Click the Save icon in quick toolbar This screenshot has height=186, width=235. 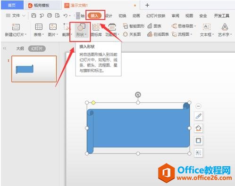click(34, 16)
